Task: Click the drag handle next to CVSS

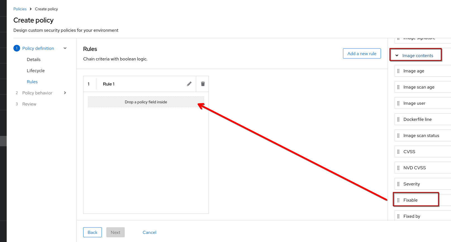Action: tap(398, 152)
